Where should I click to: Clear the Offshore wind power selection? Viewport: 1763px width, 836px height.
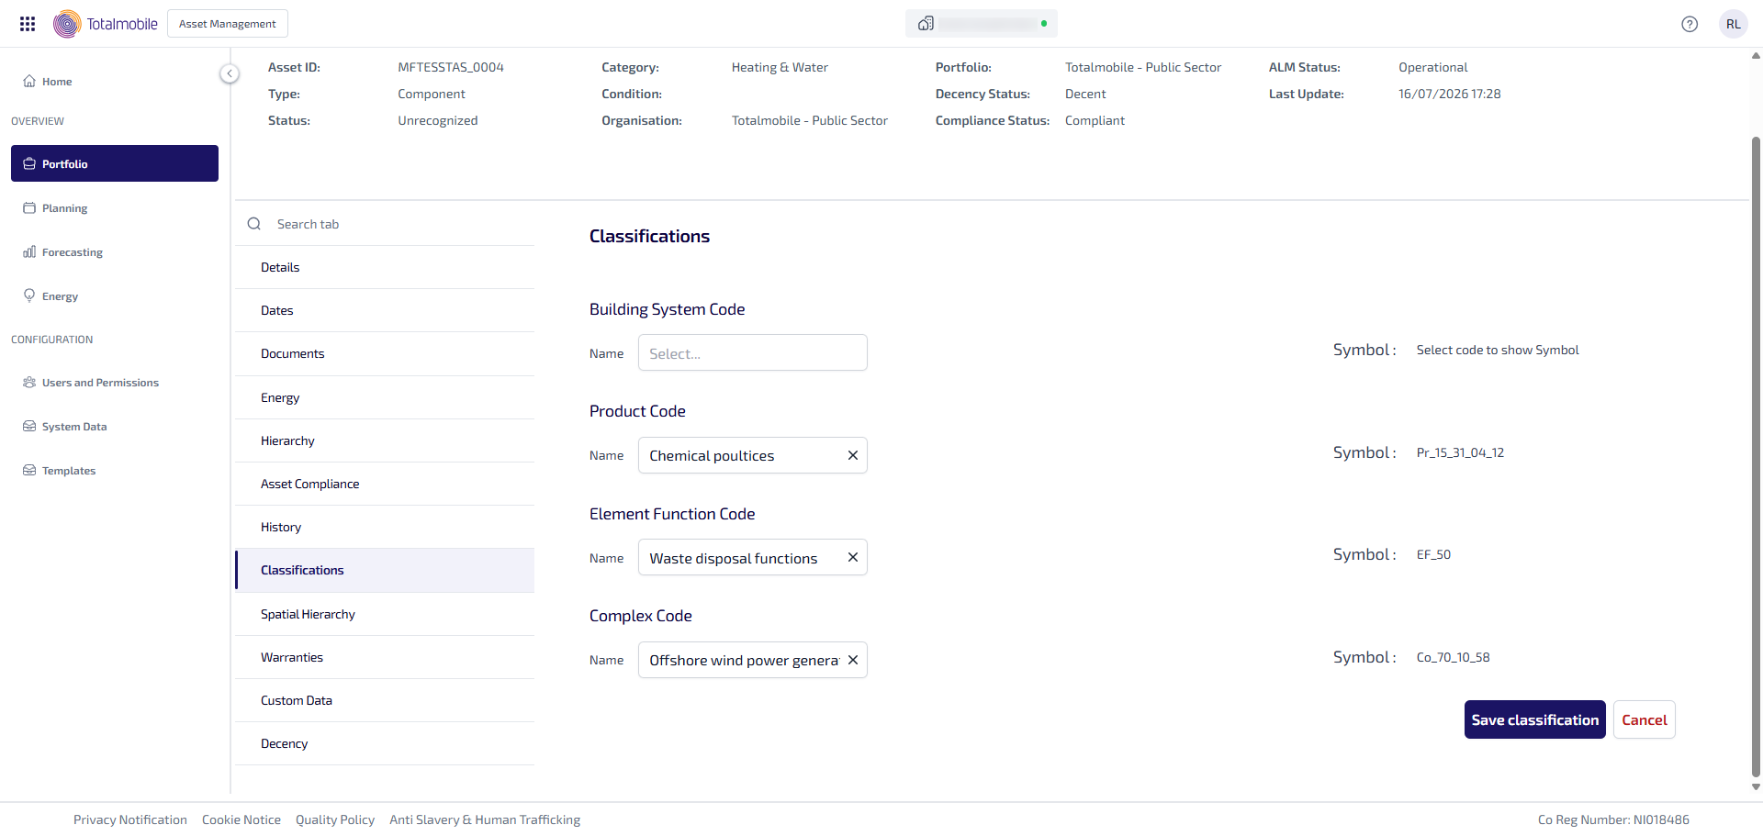pos(852,660)
